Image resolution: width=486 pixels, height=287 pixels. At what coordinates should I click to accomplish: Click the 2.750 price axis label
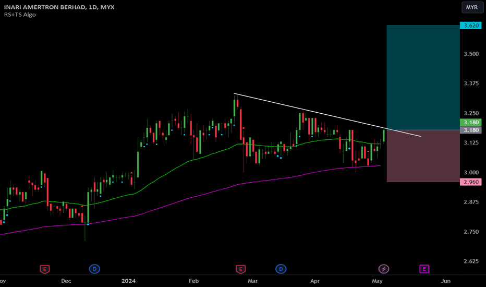click(x=471, y=232)
